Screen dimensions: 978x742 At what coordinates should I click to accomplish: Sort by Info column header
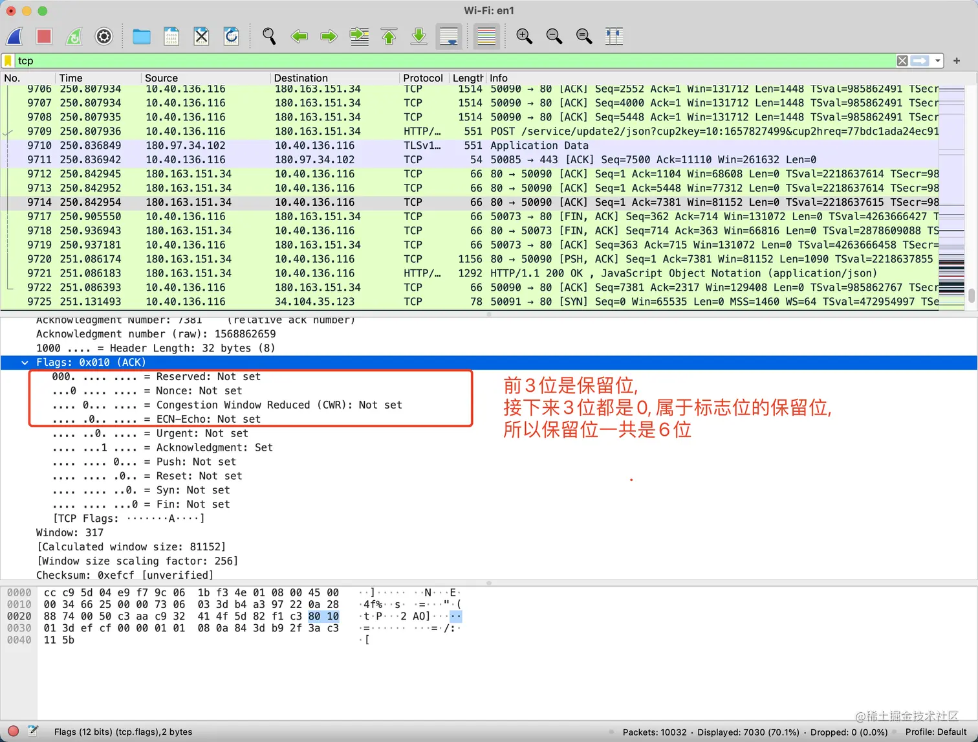pos(712,78)
